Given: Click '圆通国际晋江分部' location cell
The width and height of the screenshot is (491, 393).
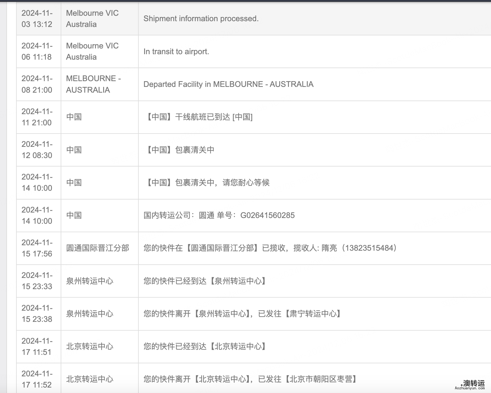Looking at the screenshot, I should click(98, 248).
